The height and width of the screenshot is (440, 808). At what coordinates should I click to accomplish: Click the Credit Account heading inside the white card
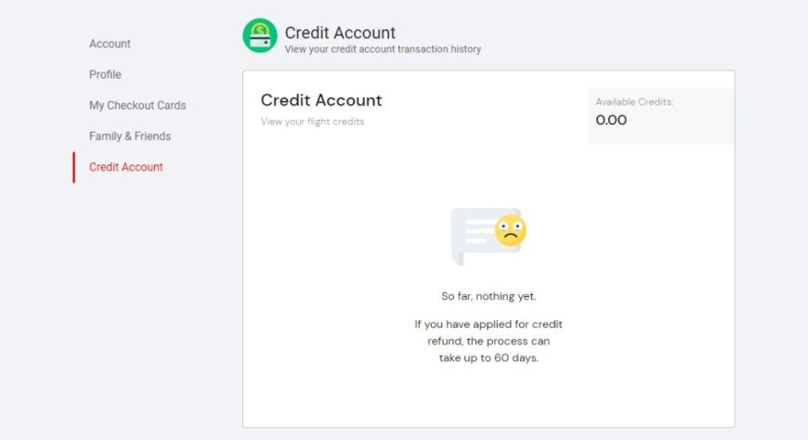coord(321,100)
